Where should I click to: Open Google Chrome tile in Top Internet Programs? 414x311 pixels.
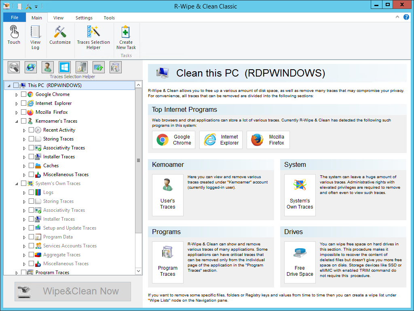(173, 140)
